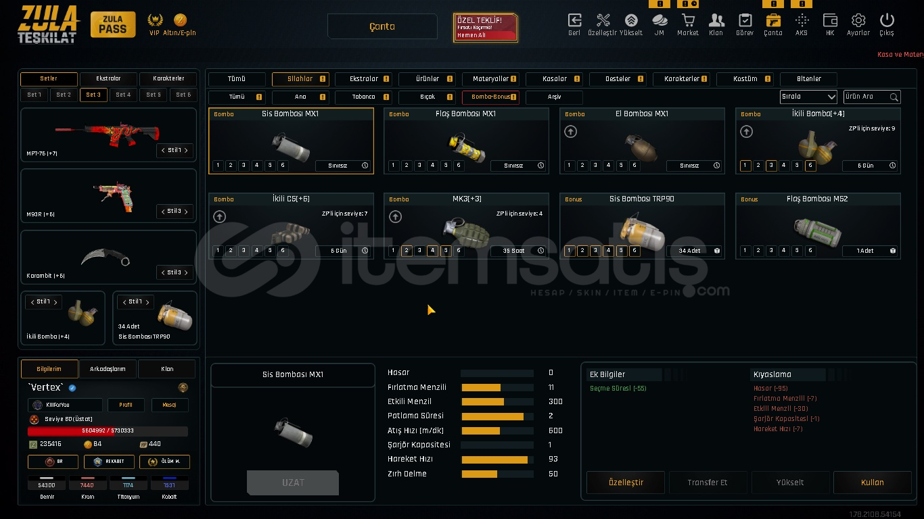The width and height of the screenshot is (924, 519).
Task: Click upgrade arrow on İkili Bomba[+4] card
Action: [747, 132]
